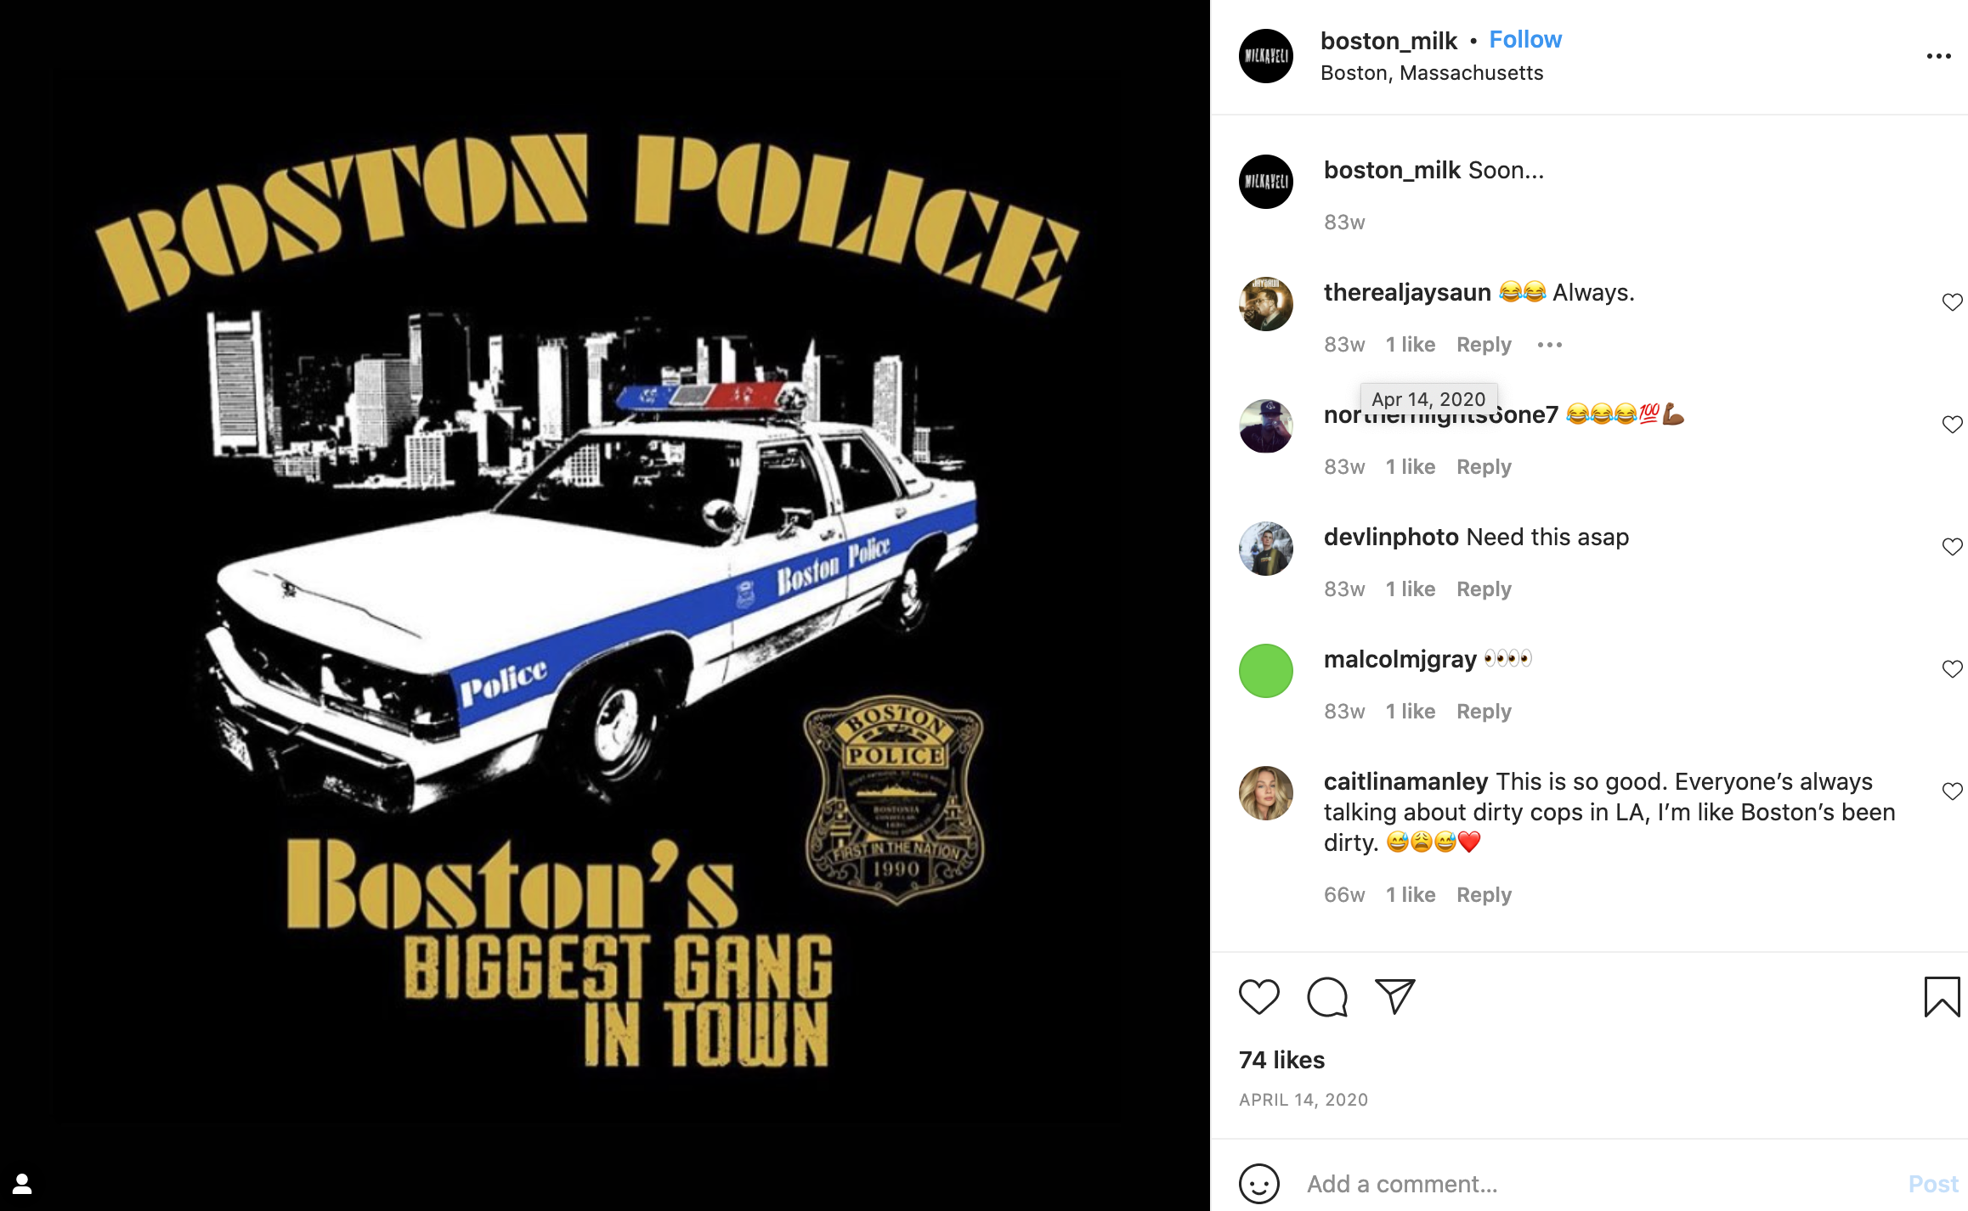Open the emoji picker smiley icon

tap(1258, 1184)
